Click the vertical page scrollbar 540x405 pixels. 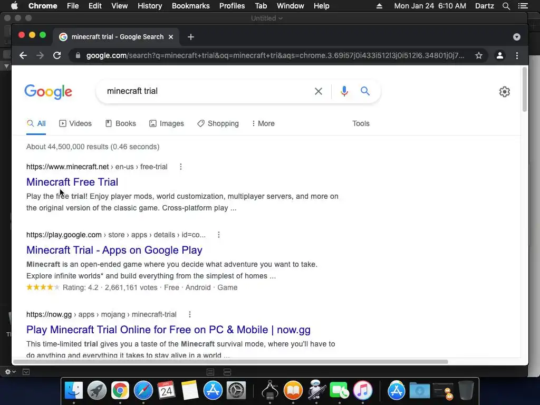click(x=525, y=90)
